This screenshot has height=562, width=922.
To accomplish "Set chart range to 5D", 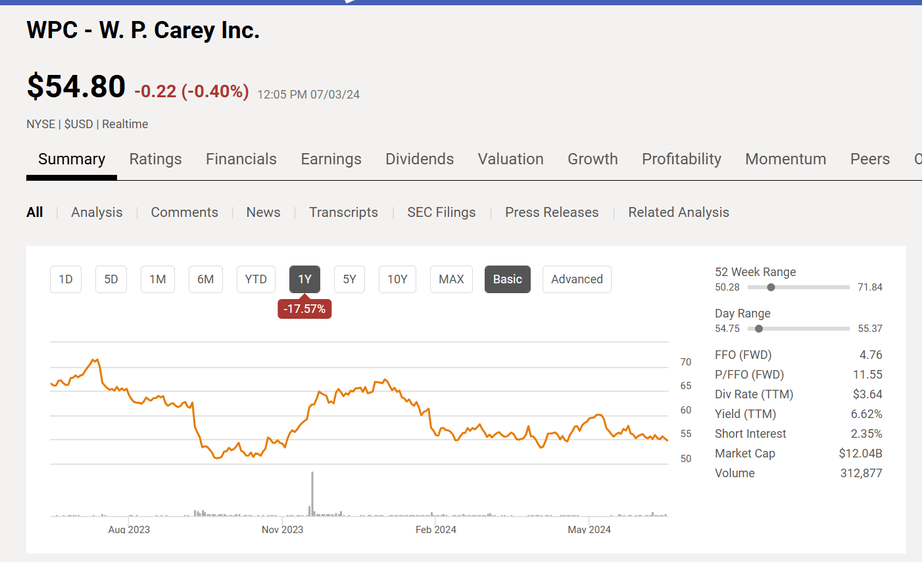I will [x=111, y=279].
